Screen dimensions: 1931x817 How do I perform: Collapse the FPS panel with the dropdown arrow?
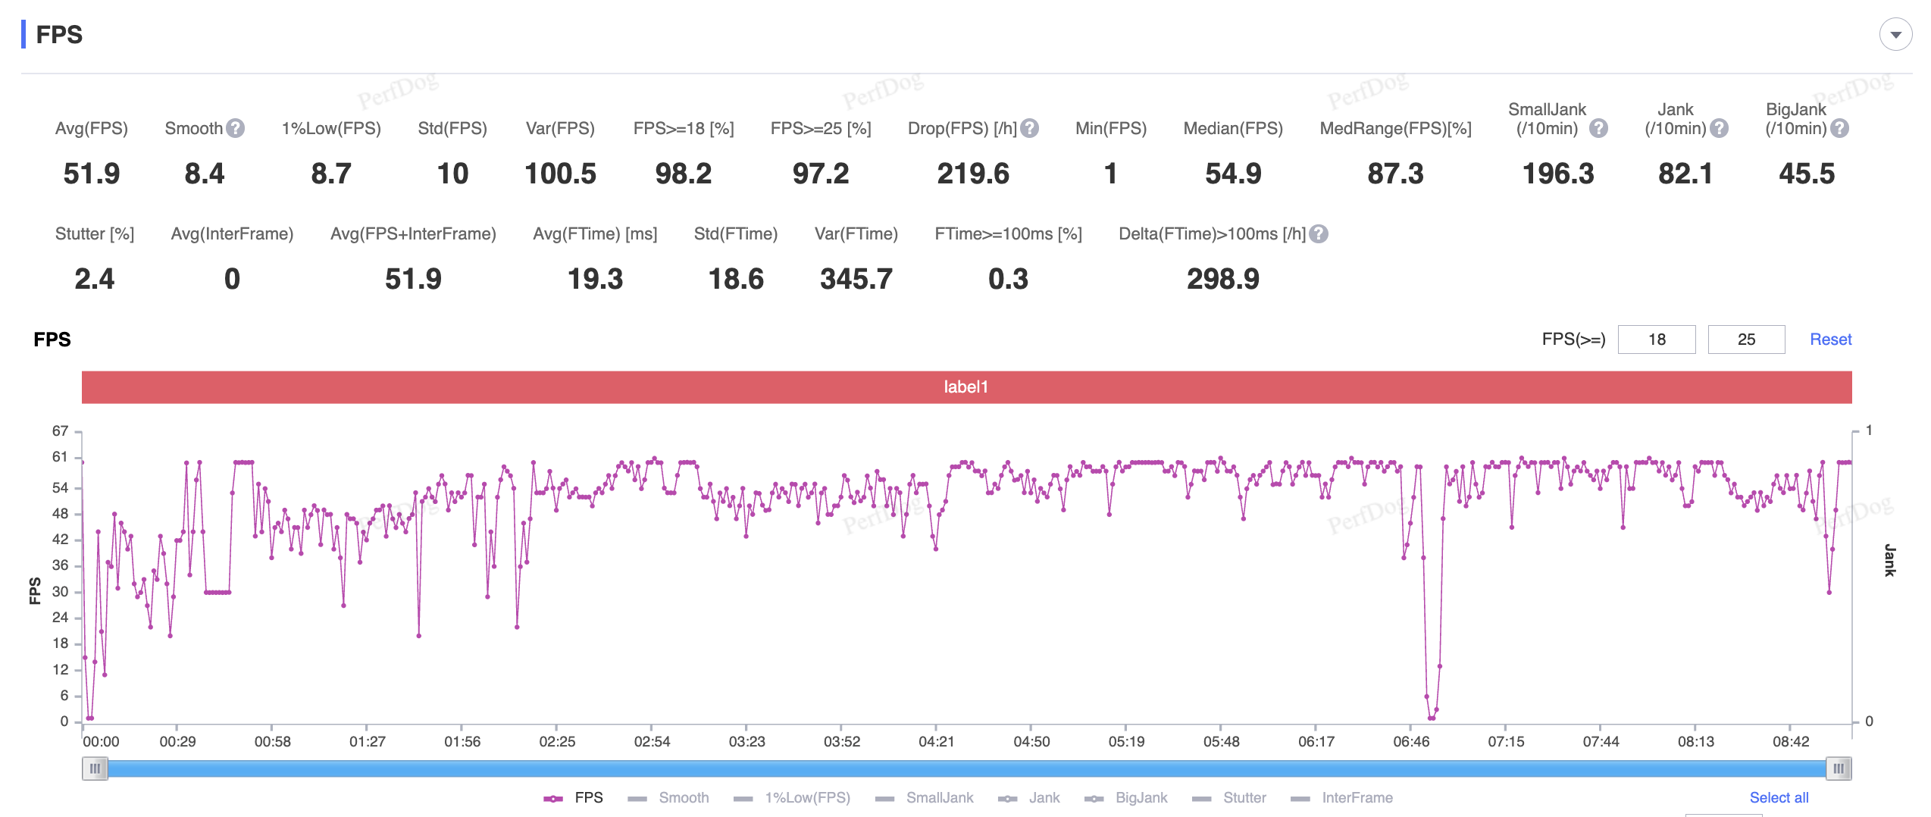coord(1895,35)
